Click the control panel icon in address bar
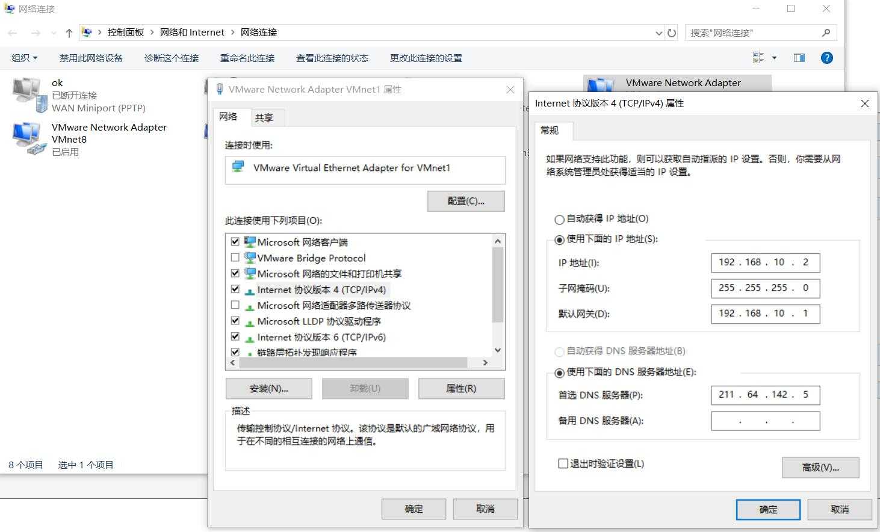Screen dimensions: 880x532 [x=87, y=32]
